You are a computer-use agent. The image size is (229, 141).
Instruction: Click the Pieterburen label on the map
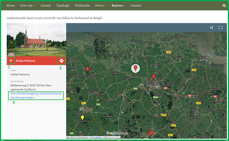[x=136, y=41]
